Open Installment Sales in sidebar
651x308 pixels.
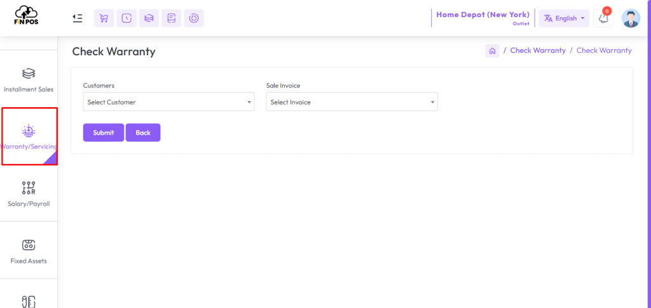pos(29,79)
